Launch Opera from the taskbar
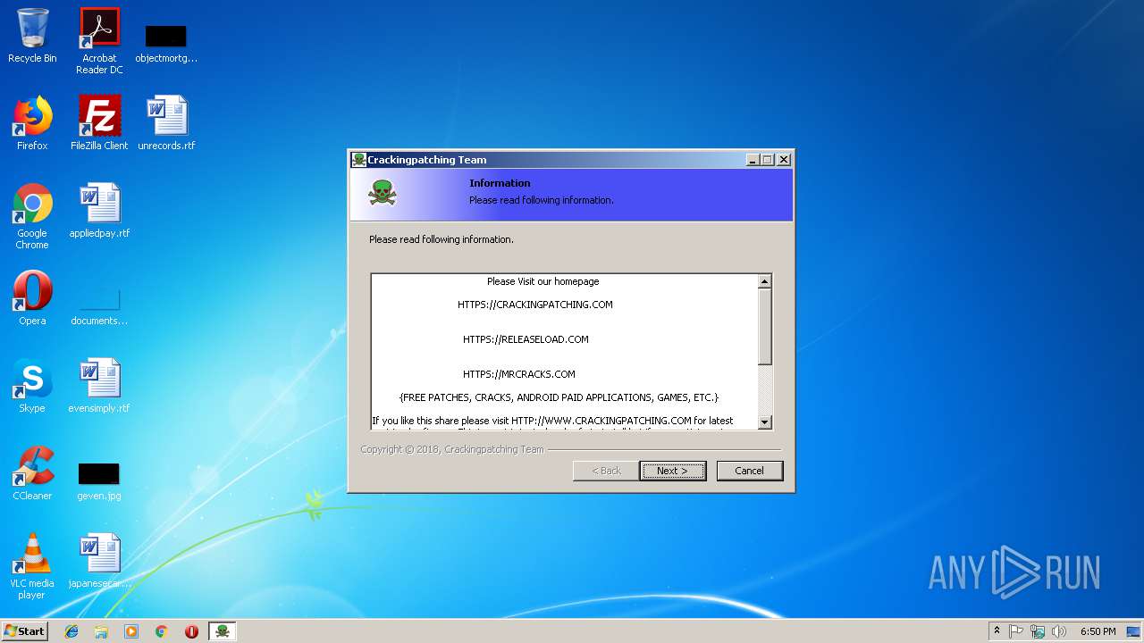The height and width of the screenshot is (643, 1144). coord(191,631)
